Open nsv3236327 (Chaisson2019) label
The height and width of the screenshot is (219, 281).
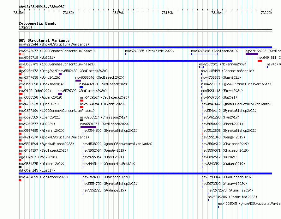click(104, 117)
